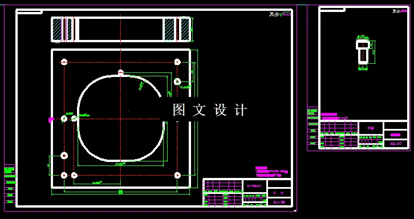This screenshot has height=219, width=414.
Task: Select the 1X45° chamfer note on the NJ-07 sheet
Action: pos(335,118)
